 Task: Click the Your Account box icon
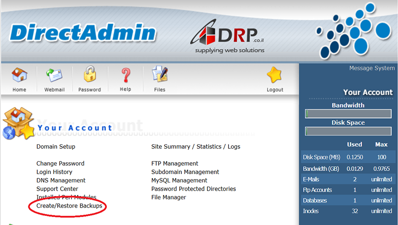point(18,123)
